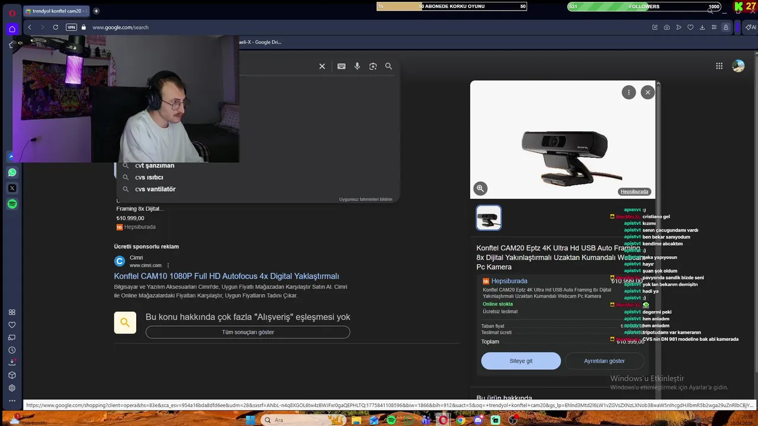This screenshot has width=758, height=426.
Task: Open sidebar three-dot more options
Action: pyautogui.click(x=12, y=401)
